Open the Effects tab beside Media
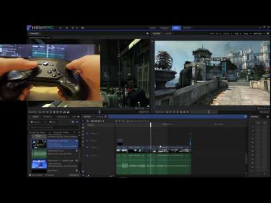This screenshot has width=271, height=203. click(47, 117)
